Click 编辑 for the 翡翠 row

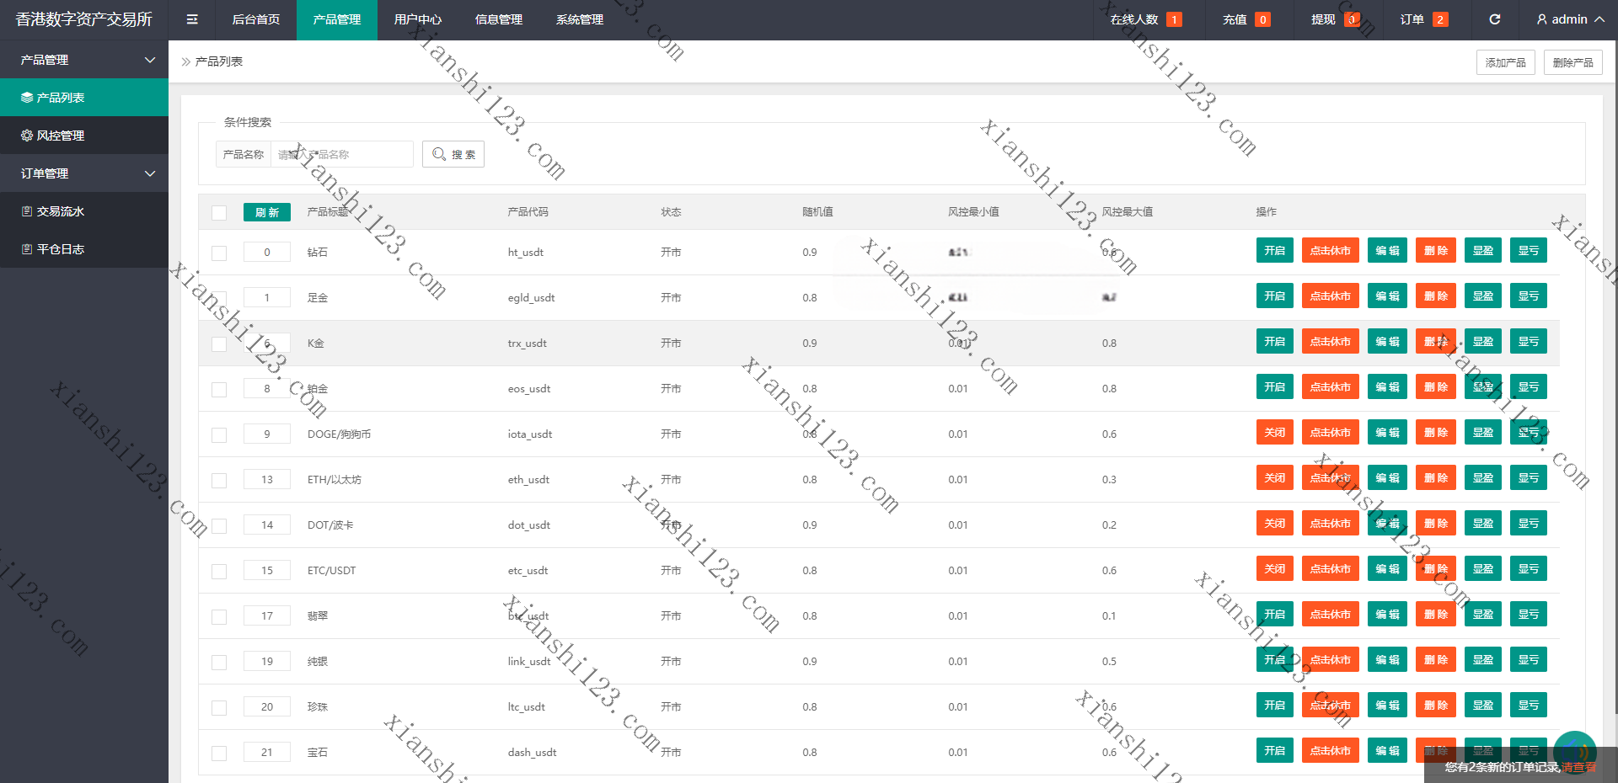[x=1387, y=615]
